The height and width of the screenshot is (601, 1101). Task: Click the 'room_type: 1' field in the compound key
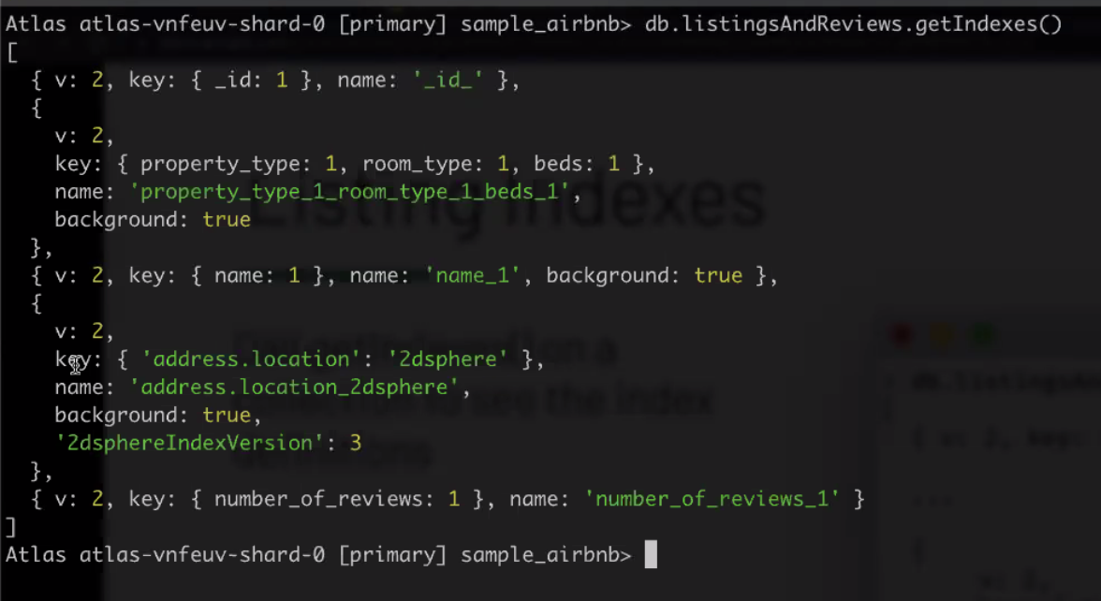point(434,165)
